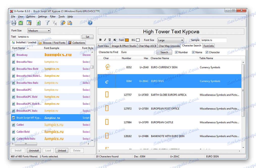Click the Search button
Screen dimensions: 256x168
coord(164,52)
